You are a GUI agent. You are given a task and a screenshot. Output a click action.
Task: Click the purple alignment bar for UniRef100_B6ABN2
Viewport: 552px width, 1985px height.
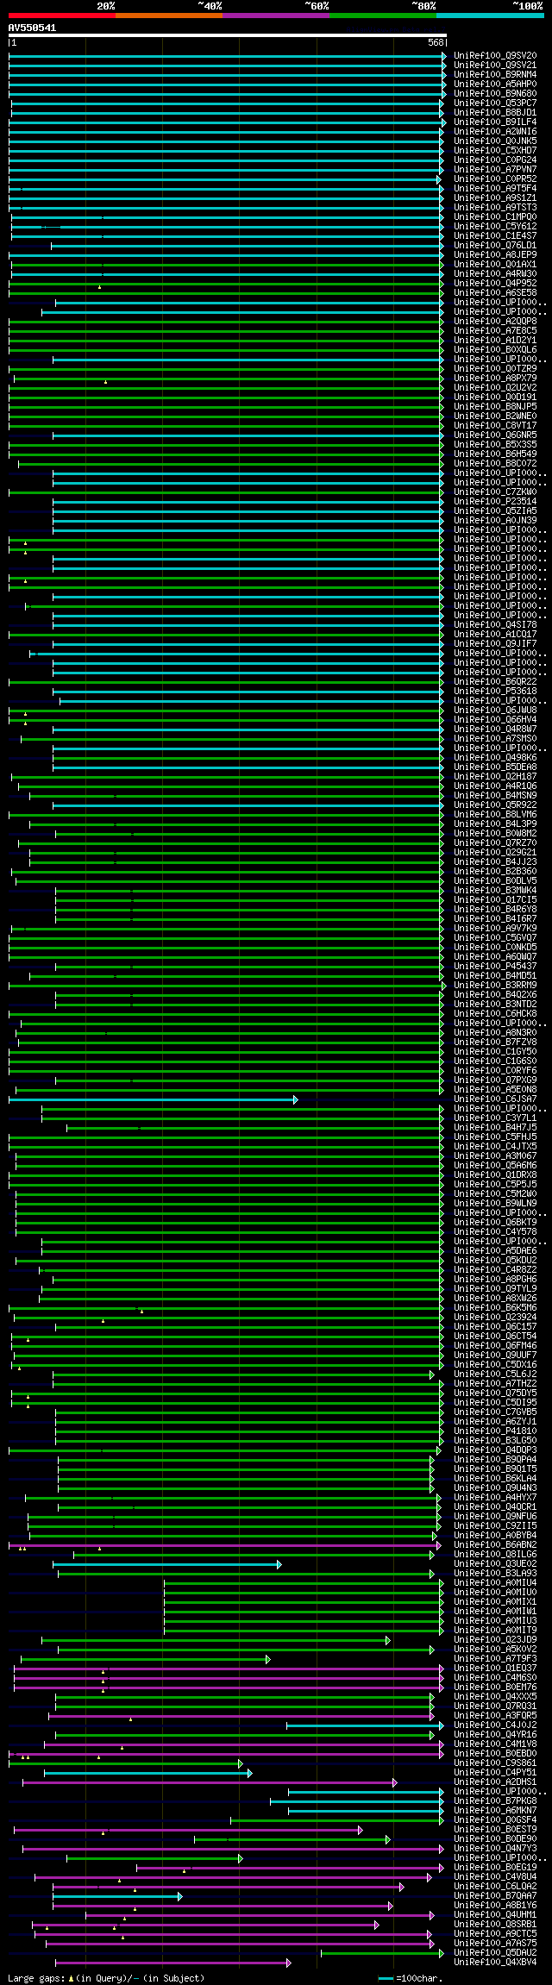tap(226, 1545)
